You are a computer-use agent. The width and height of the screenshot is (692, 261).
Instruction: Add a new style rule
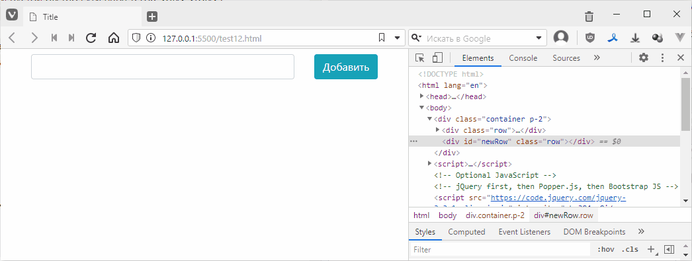point(651,250)
